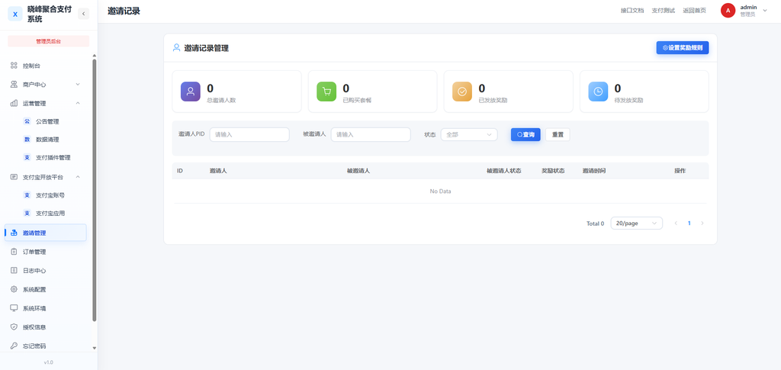Screen dimensions: 781x370
Task: Open the 接口文档 link
Action: (x=632, y=11)
